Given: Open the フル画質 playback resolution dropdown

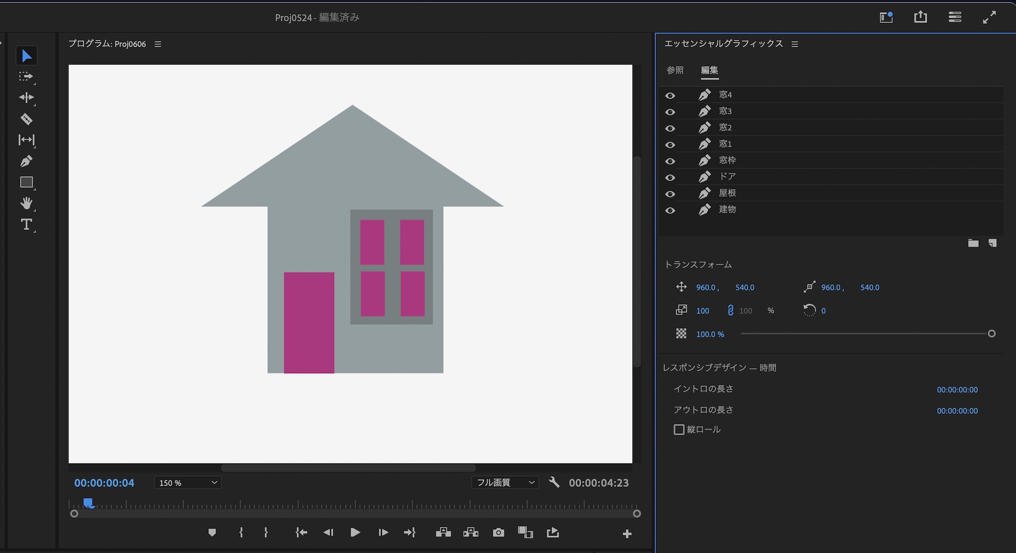Looking at the screenshot, I should [504, 482].
